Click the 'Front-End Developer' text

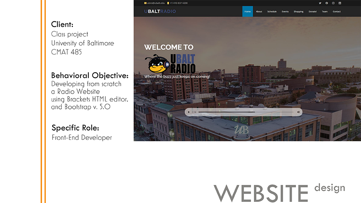coord(82,138)
